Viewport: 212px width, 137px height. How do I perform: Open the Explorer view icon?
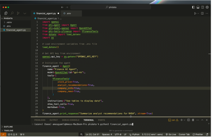pos(6,13)
